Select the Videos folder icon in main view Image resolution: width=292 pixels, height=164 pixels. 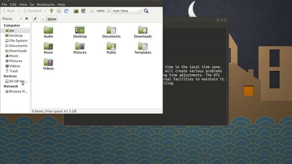[48, 62]
